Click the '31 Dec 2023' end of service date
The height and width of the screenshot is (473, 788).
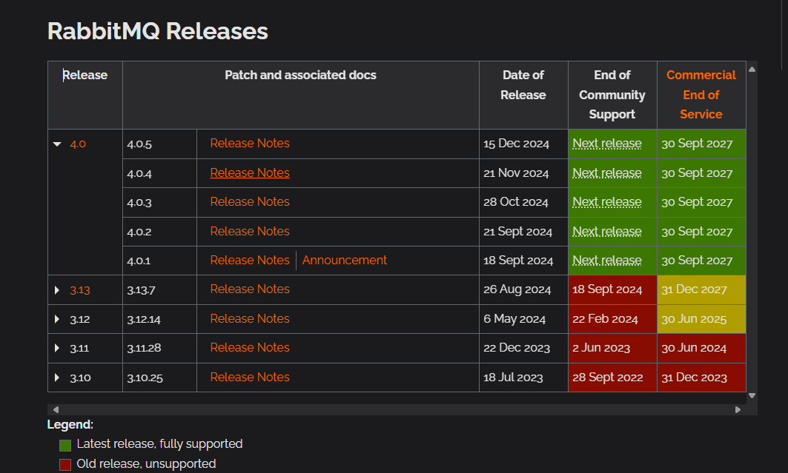[694, 378]
